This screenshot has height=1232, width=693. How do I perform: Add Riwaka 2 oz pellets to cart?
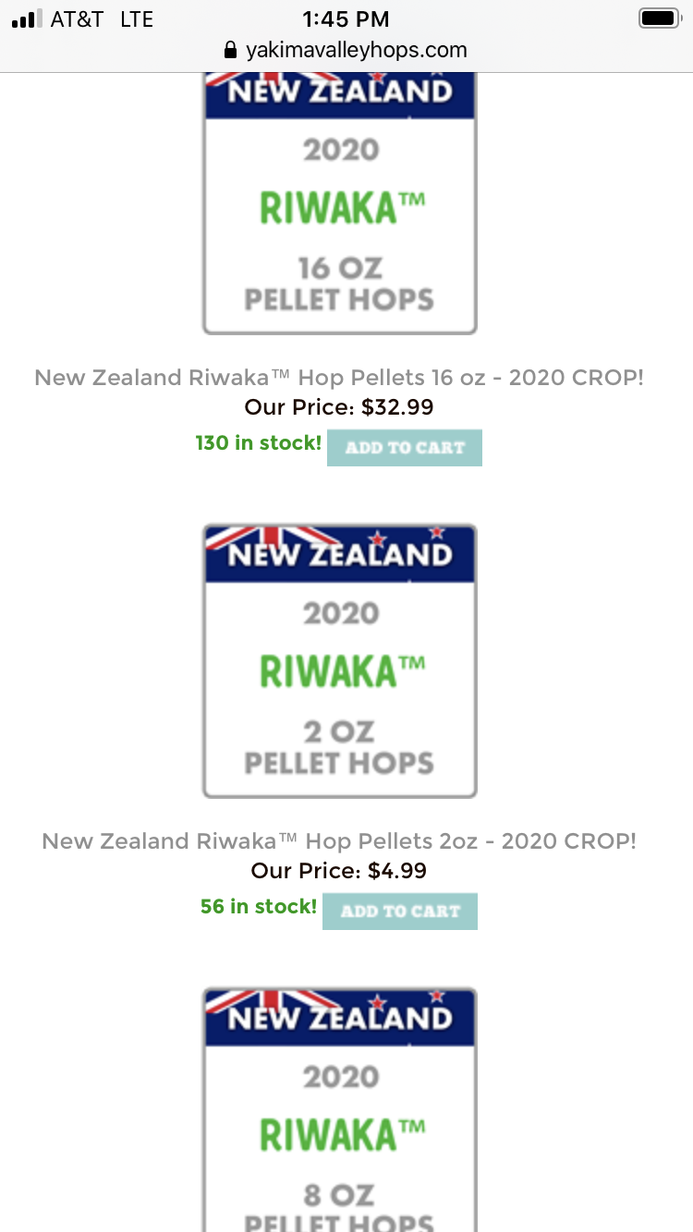pyautogui.click(x=400, y=912)
